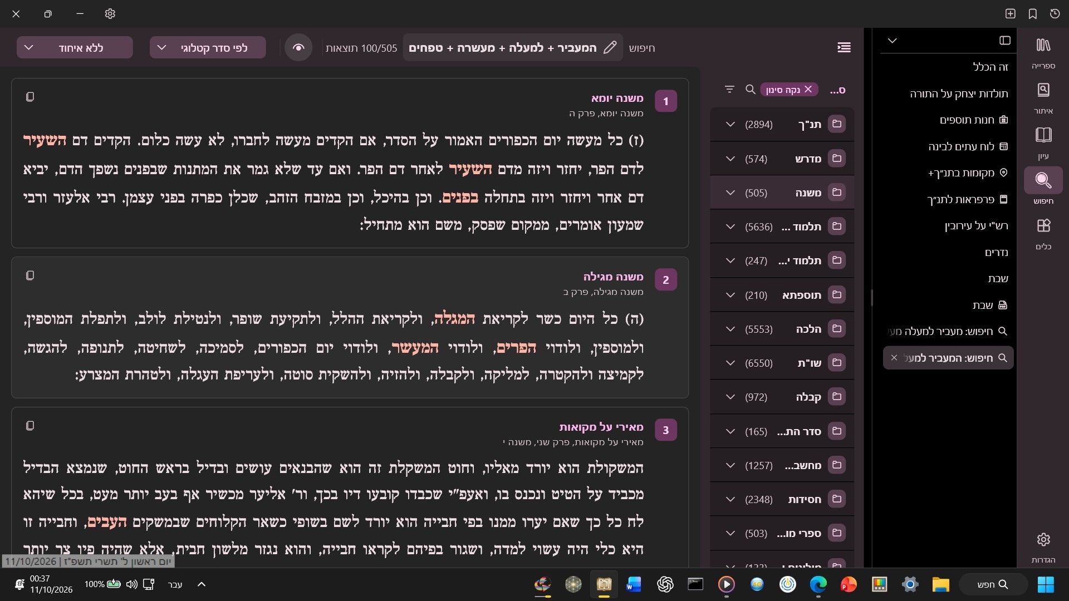Close the active חיפוש: המעביר tab
Screen dimensions: 1069x601
pyautogui.click(x=894, y=358)
